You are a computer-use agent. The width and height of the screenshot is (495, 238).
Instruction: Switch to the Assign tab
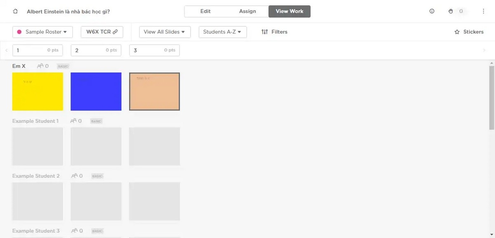247,12
